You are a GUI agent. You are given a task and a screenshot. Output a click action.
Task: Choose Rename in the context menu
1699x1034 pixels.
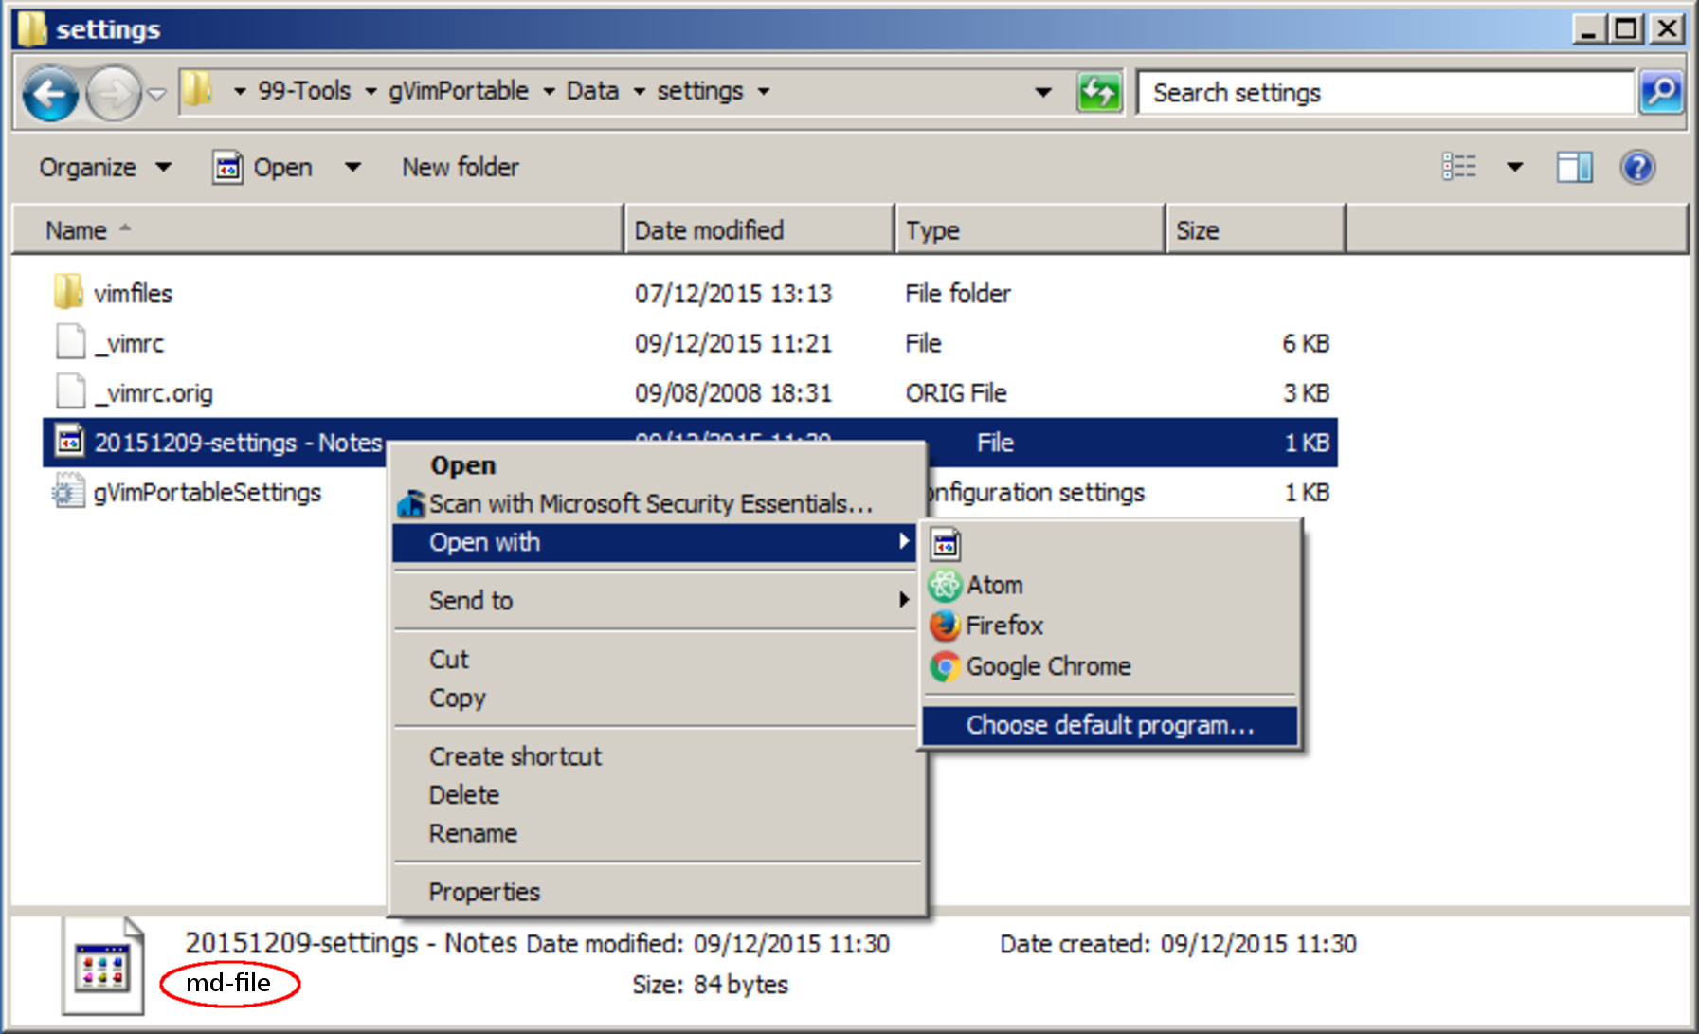[x=473, y=833]
